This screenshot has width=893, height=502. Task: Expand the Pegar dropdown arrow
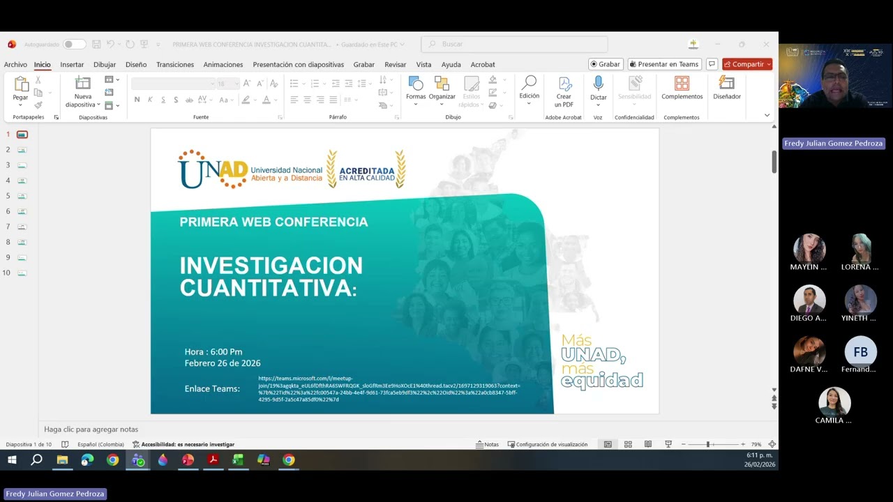click(20, 105)
